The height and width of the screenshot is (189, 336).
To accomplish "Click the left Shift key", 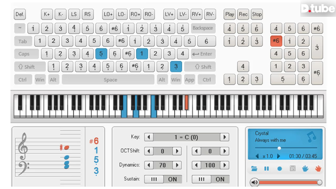I will tap(30, 67).
